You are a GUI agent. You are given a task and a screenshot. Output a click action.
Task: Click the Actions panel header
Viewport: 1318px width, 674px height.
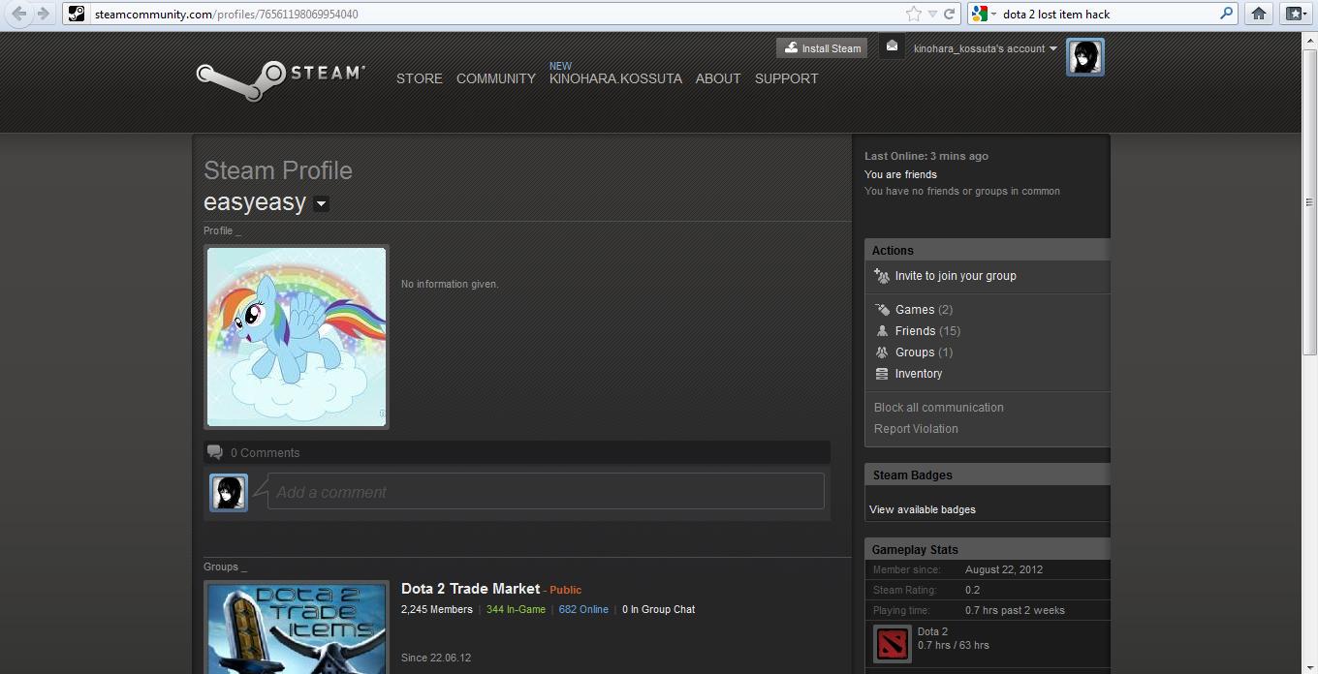(988, 250)
